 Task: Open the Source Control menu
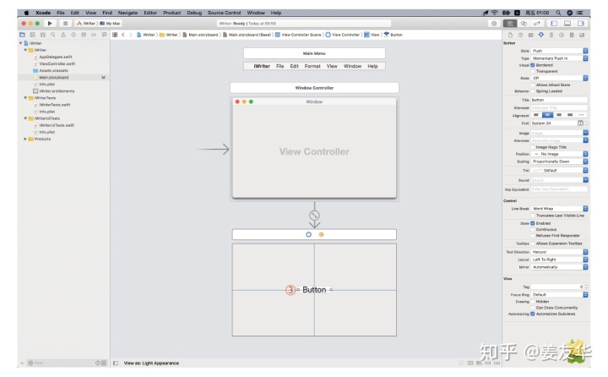[224, 13]
